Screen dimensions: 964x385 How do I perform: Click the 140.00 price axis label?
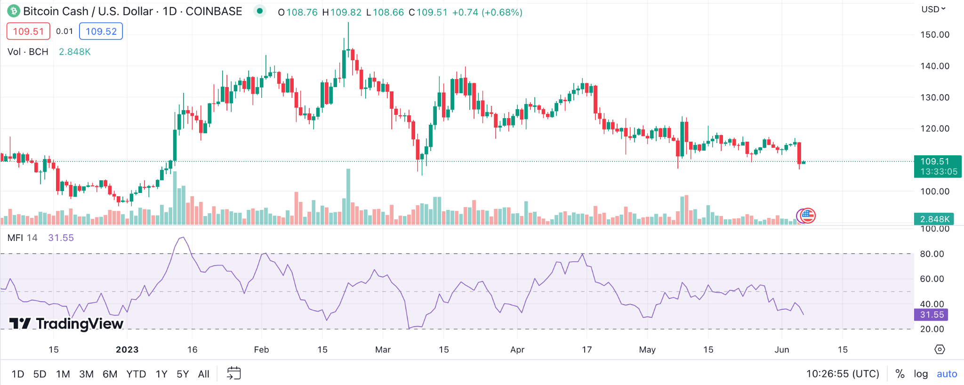935,66
